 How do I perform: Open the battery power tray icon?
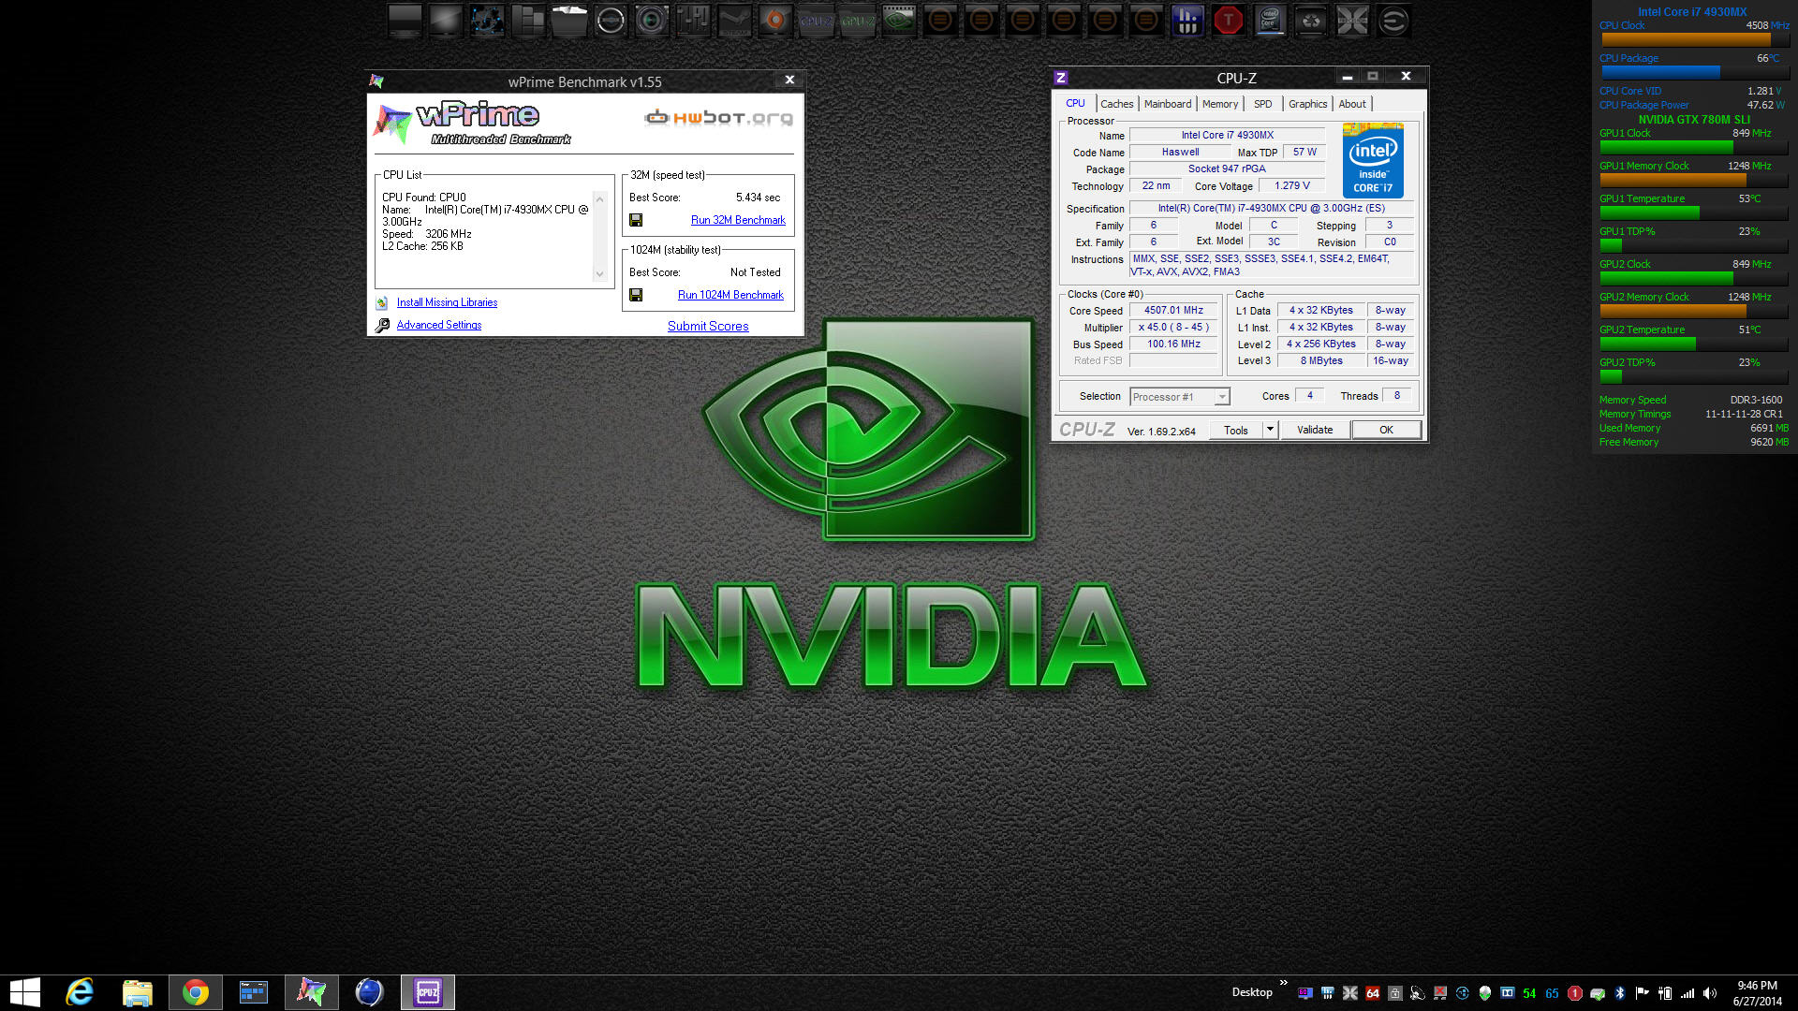click(x=1665, y=993)
